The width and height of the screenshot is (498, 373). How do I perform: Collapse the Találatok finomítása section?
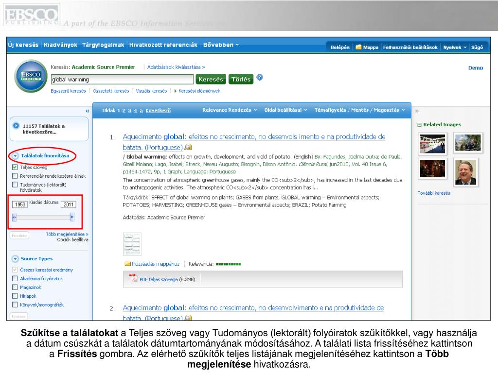tap(15, 156)
